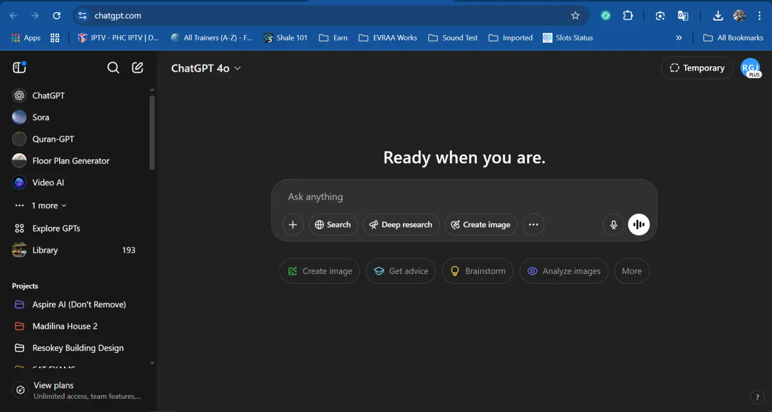Select the Brainstorm suggestion chip
Screen dimensions: 772x412
pyautogui.click(x=478, y=271)
